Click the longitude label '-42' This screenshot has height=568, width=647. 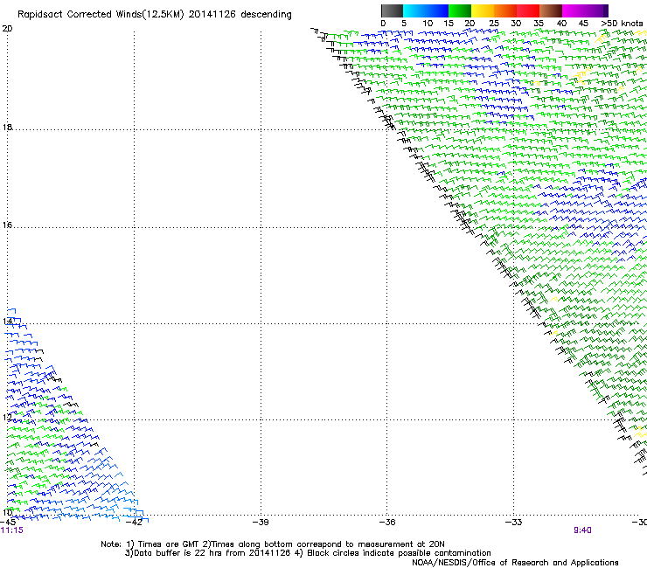[134, 522]
